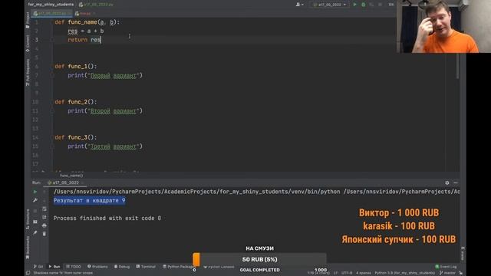491x276 pixels.
Task: Click the print icon in the Run panel
Action: point(44,225)
